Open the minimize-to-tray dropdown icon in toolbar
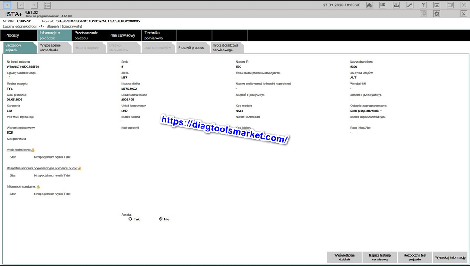 [x=437, y=5]
